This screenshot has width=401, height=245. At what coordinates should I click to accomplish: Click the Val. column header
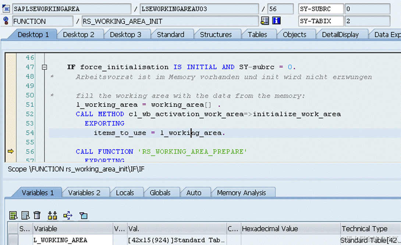(177, 229)
